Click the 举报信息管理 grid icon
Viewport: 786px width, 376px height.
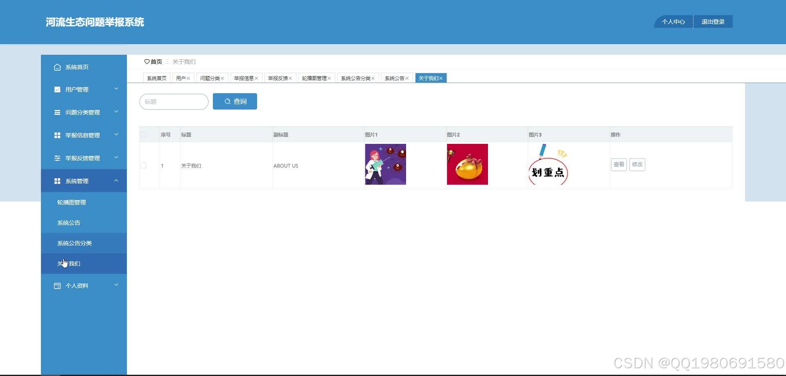(x=57, y=135)
